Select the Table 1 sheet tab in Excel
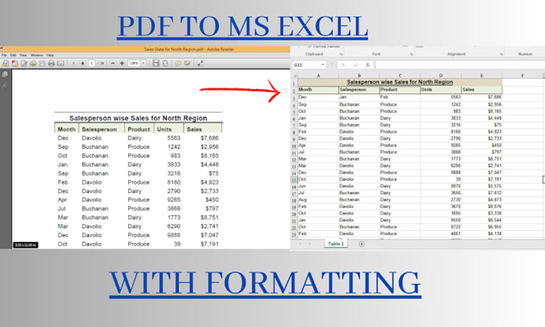The width and height of the screenshot is (545, 327). (x=336, y=244)
